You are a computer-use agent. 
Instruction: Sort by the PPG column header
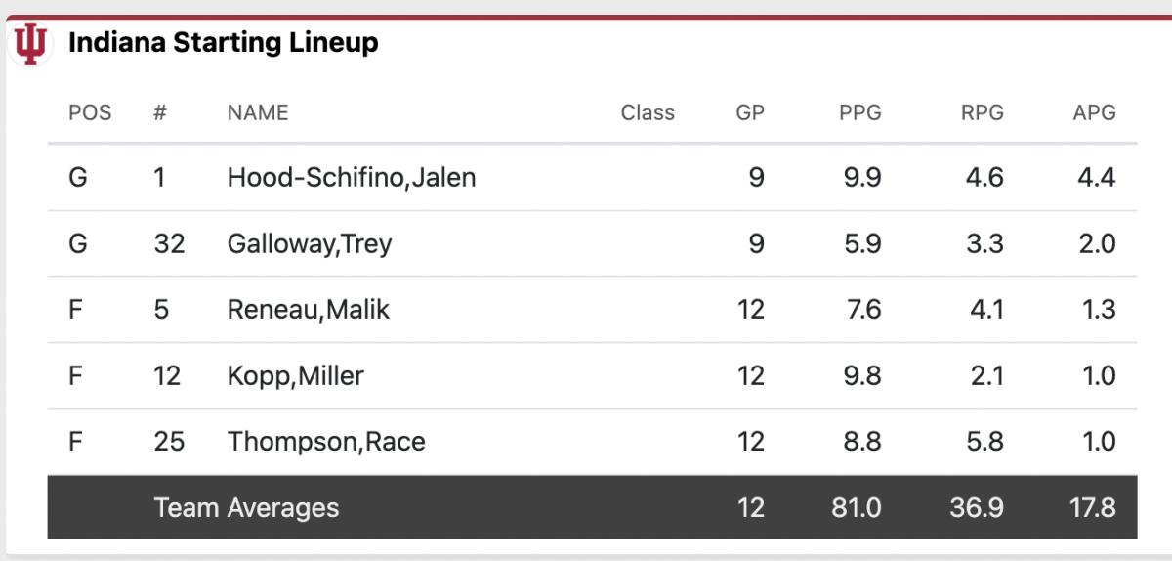(x=860, y=112)
